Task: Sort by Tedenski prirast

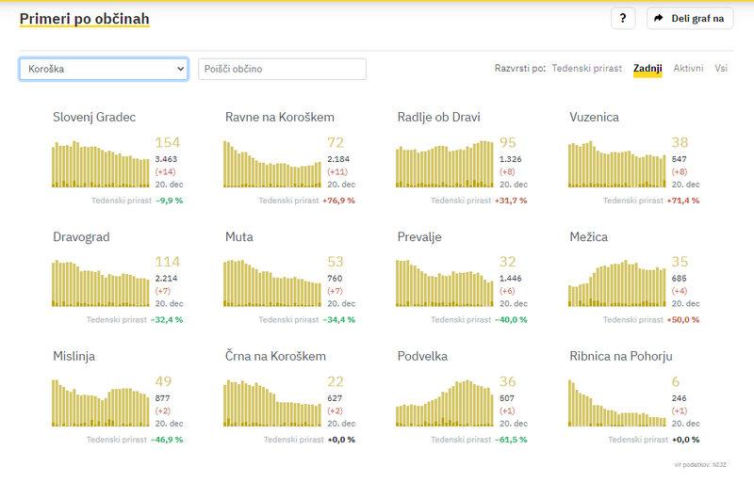Action: 586,69
